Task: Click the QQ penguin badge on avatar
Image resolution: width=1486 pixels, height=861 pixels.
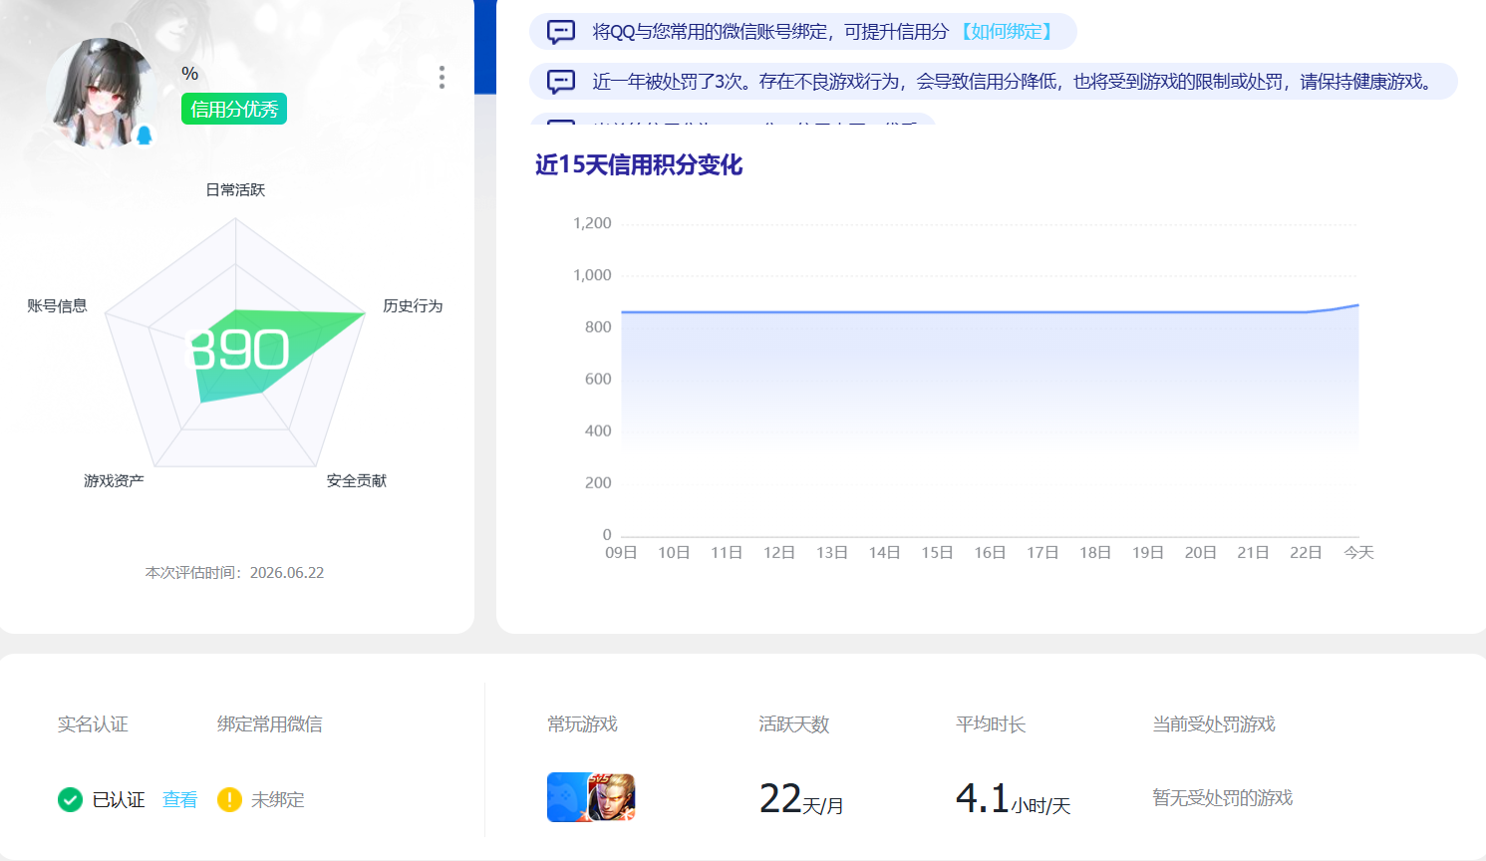Action: click(144, 135)
